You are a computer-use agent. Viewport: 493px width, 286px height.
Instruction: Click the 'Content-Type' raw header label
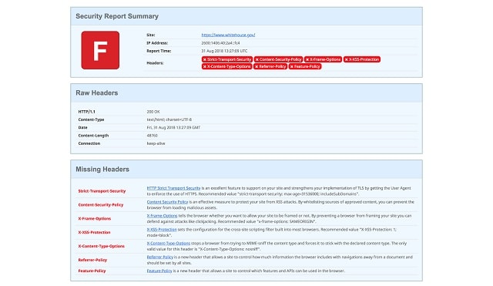click(x=91, y=119)
